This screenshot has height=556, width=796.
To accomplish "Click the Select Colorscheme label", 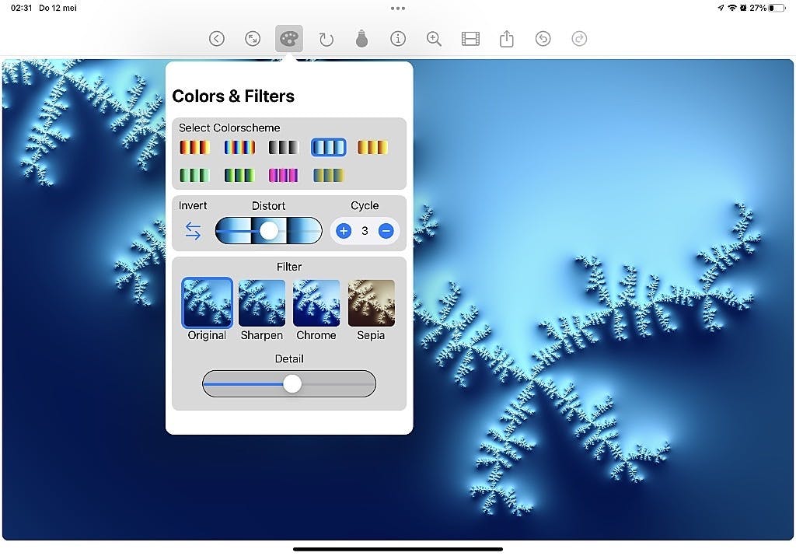I will pyautogui.click(x=229, y=128).
